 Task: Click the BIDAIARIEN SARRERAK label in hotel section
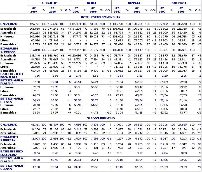[x=10, y=50]
